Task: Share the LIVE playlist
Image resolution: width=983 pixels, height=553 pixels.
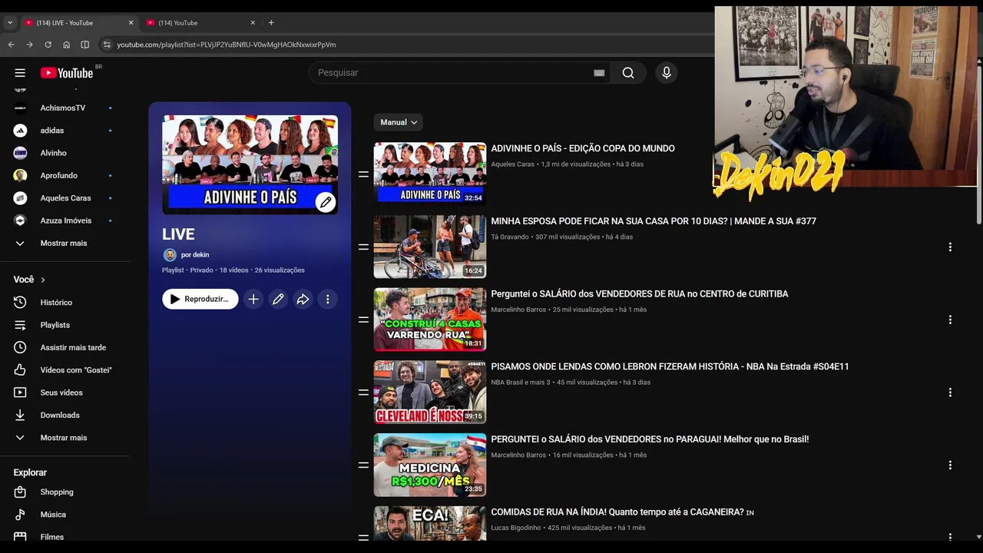Action: pos(303,300)
